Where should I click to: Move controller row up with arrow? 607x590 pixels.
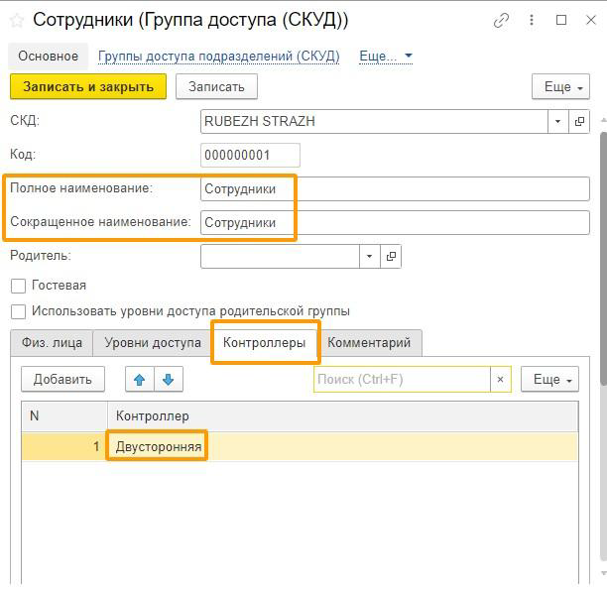[x=140, y=380]
